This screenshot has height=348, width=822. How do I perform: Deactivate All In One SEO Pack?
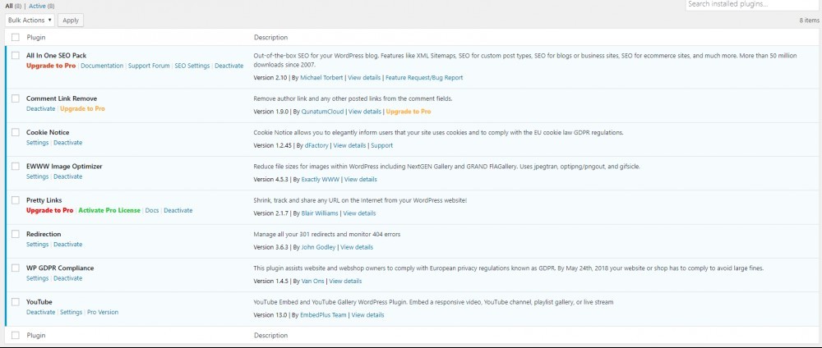click(x=229, y=66)
